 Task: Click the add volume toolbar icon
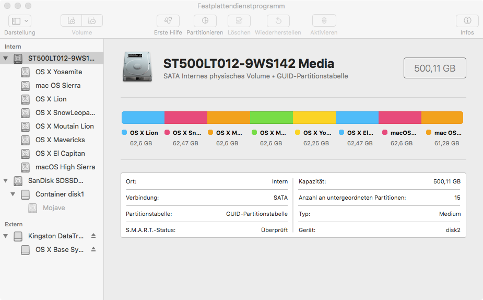(x=71, y=21)
